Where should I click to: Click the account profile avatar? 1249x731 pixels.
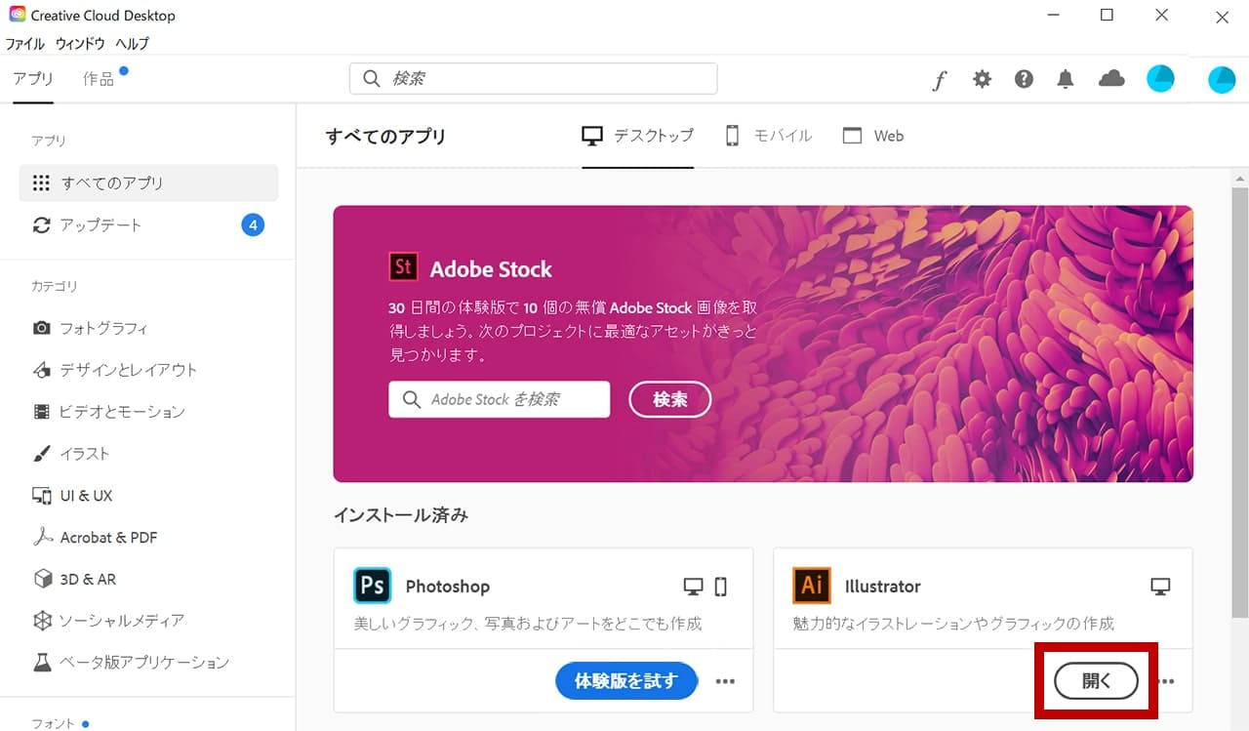[1160, 79]
